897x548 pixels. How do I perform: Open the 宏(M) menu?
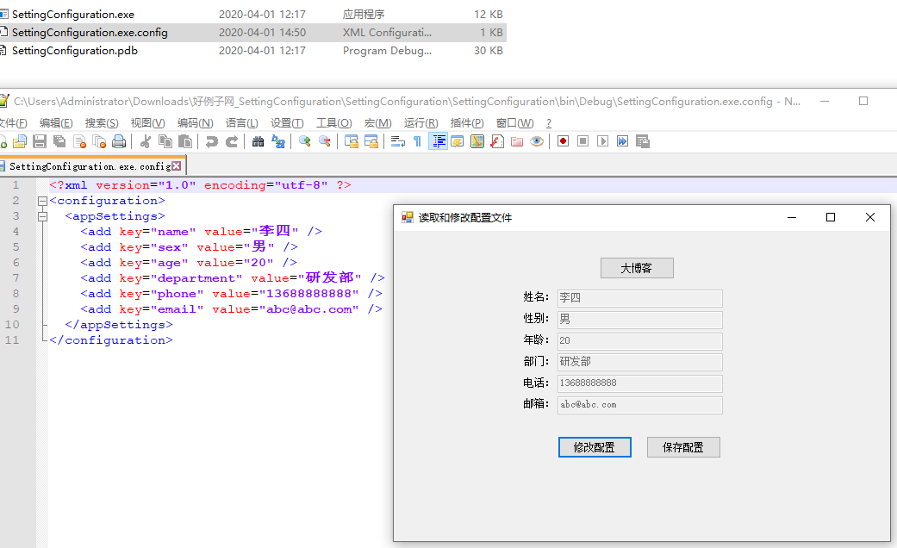[x=377, y=123]
